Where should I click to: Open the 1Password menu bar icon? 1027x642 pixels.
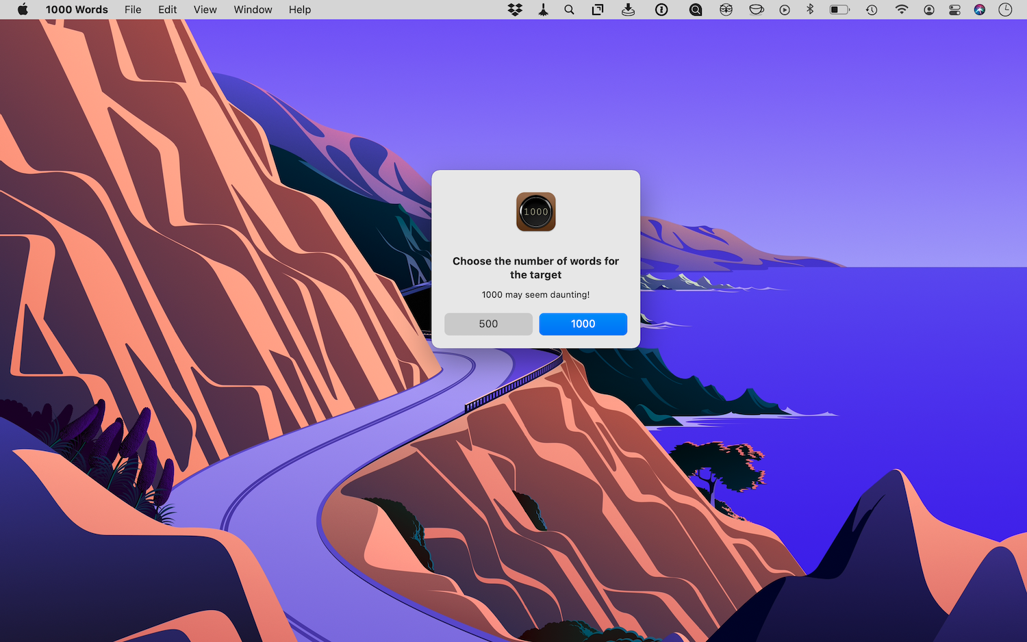(661, 10)
